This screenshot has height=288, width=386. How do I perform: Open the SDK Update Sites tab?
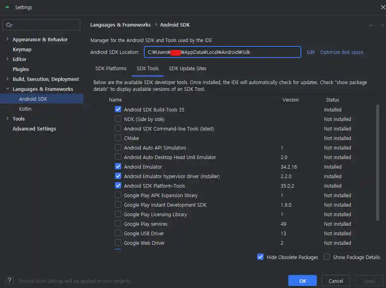[188, 68]
